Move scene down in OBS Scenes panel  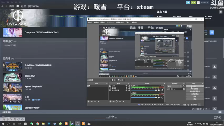tap(98, 101)
